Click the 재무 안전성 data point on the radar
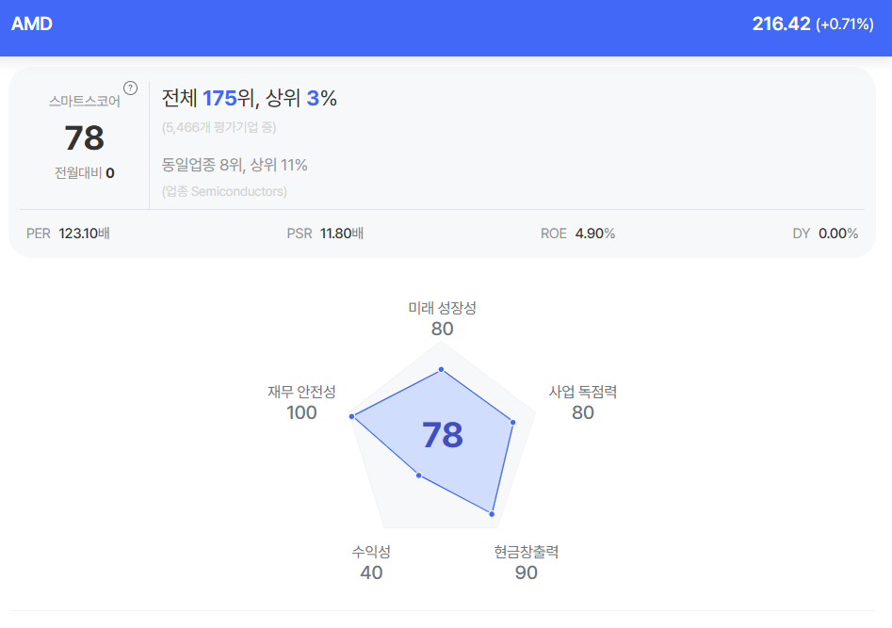Image resolution: width=892 pixels, height=628 pixels. tap(351, 415)
